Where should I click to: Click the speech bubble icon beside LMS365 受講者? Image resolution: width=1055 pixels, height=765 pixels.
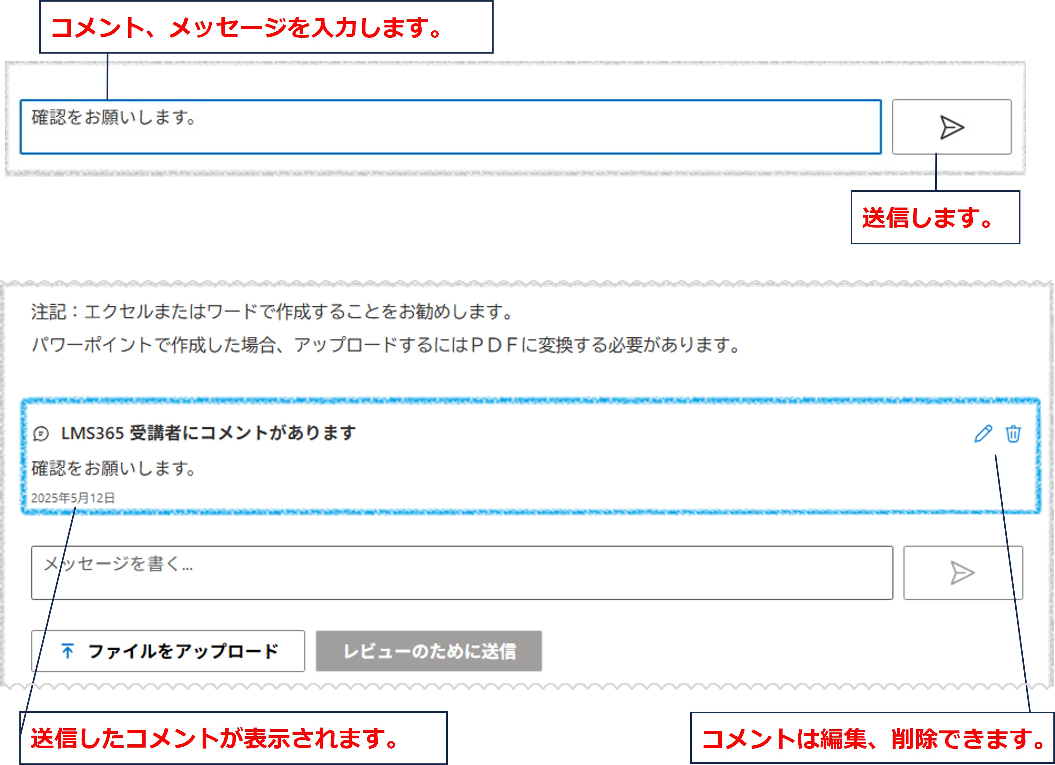[x=41, y=434]
